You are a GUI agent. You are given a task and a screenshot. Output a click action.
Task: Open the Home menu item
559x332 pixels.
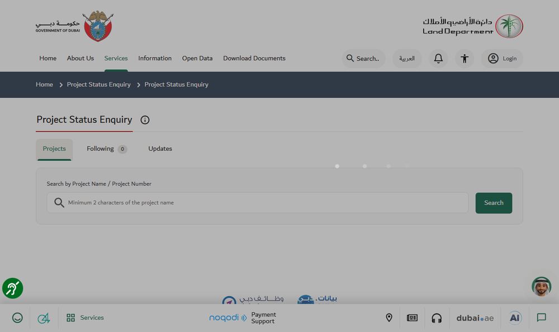pos(48,58)
